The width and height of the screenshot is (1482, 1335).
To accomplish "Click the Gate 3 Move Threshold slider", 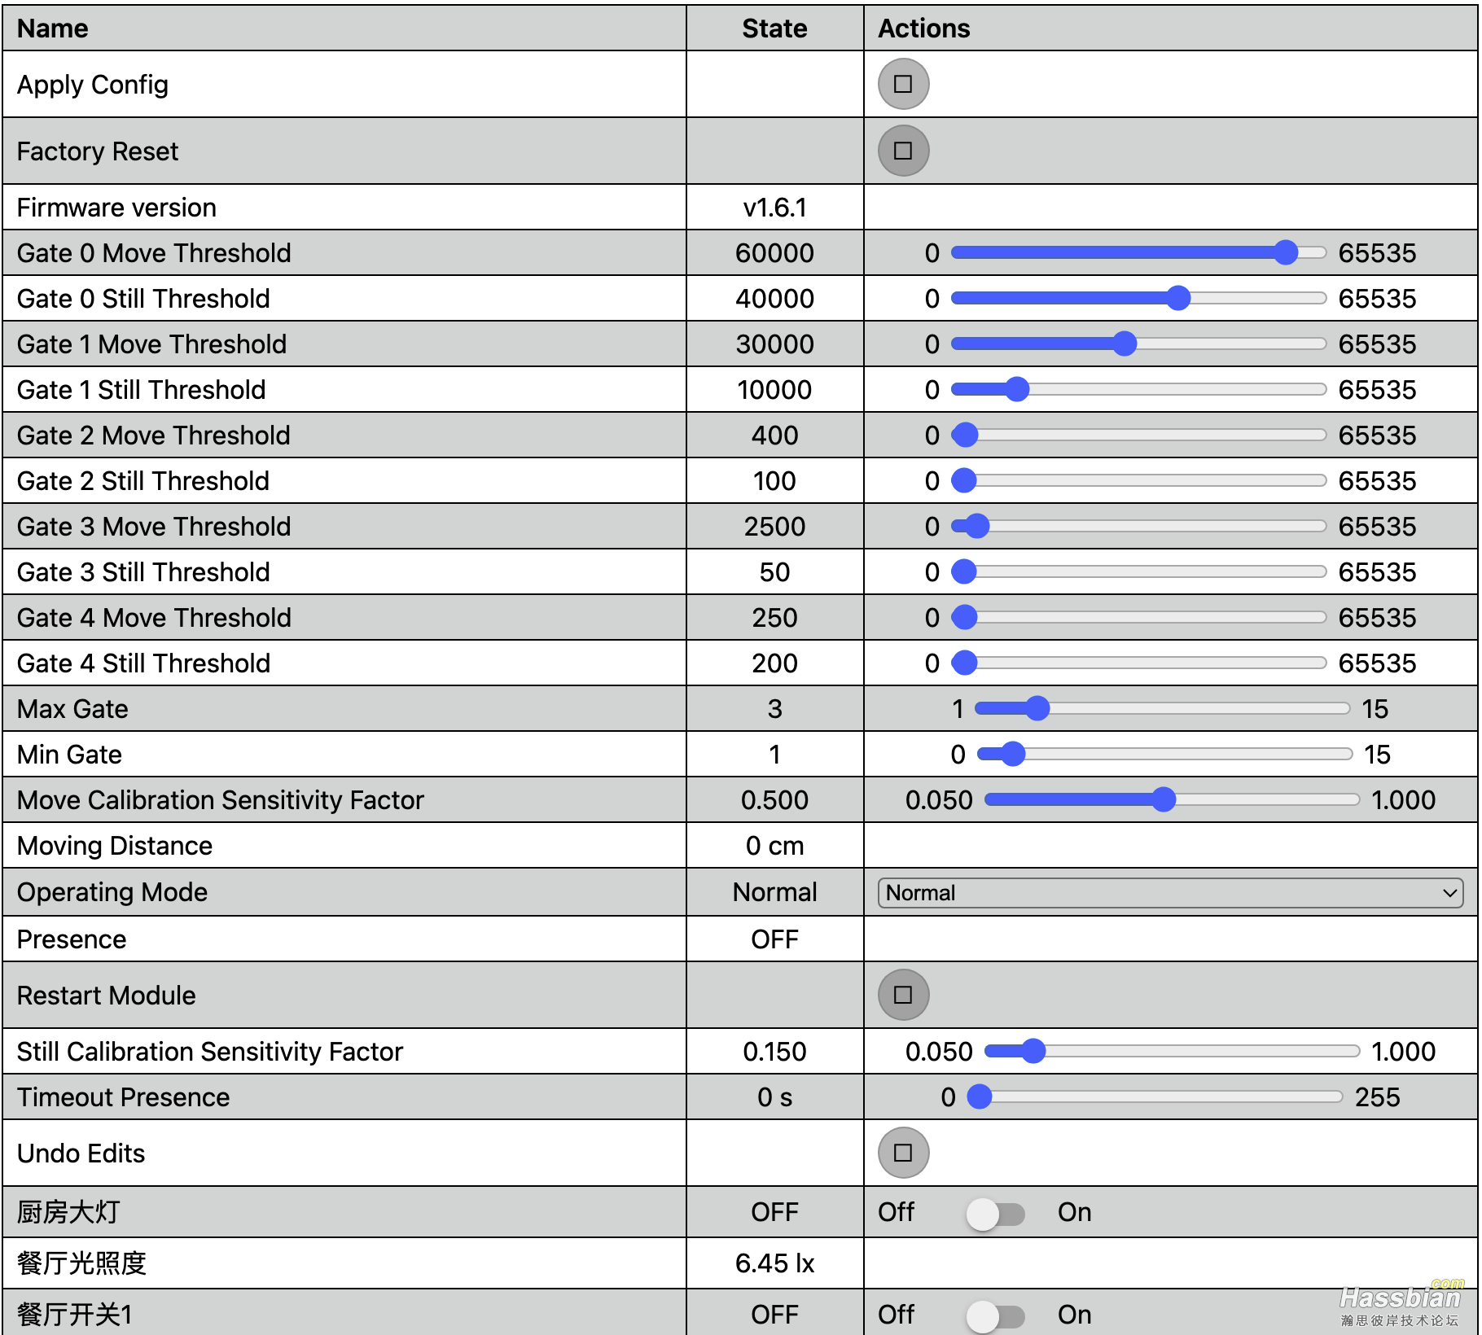I will (x=1138, y=526).
